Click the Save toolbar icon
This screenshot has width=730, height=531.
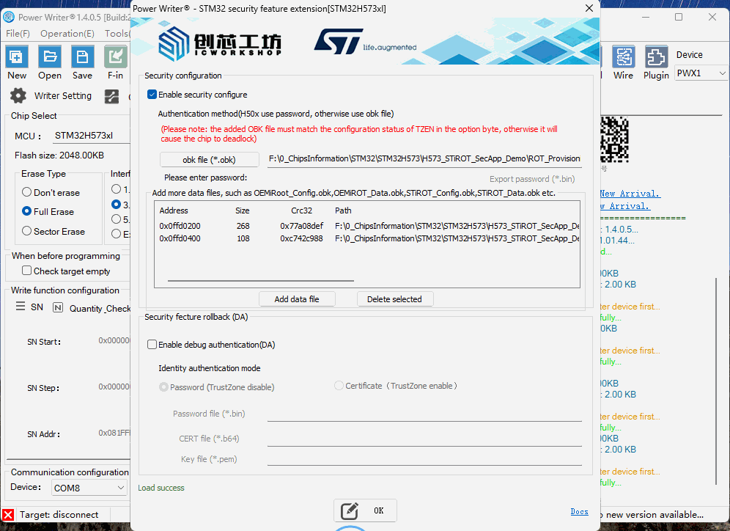[x=82, y=57]
